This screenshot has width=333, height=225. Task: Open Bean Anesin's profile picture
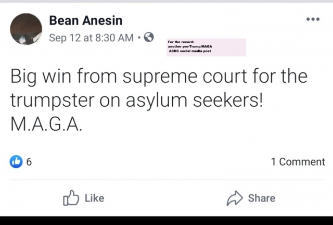click(x=25, y=29)
